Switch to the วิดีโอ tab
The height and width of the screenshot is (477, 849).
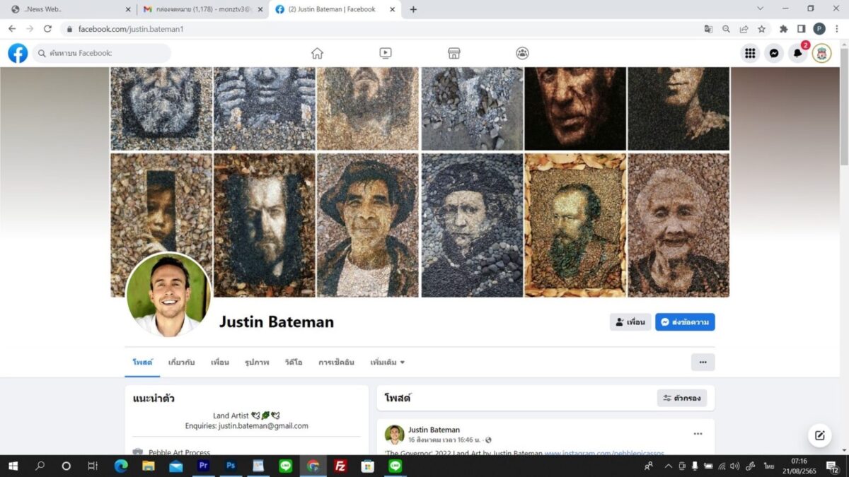(294, 362)
